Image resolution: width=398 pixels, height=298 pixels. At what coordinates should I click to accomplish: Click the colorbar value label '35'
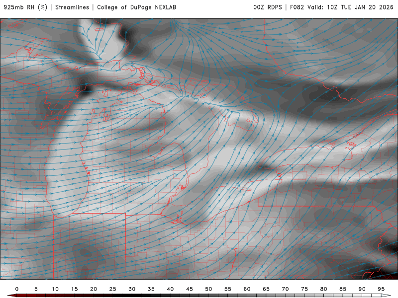coord(151,289)
